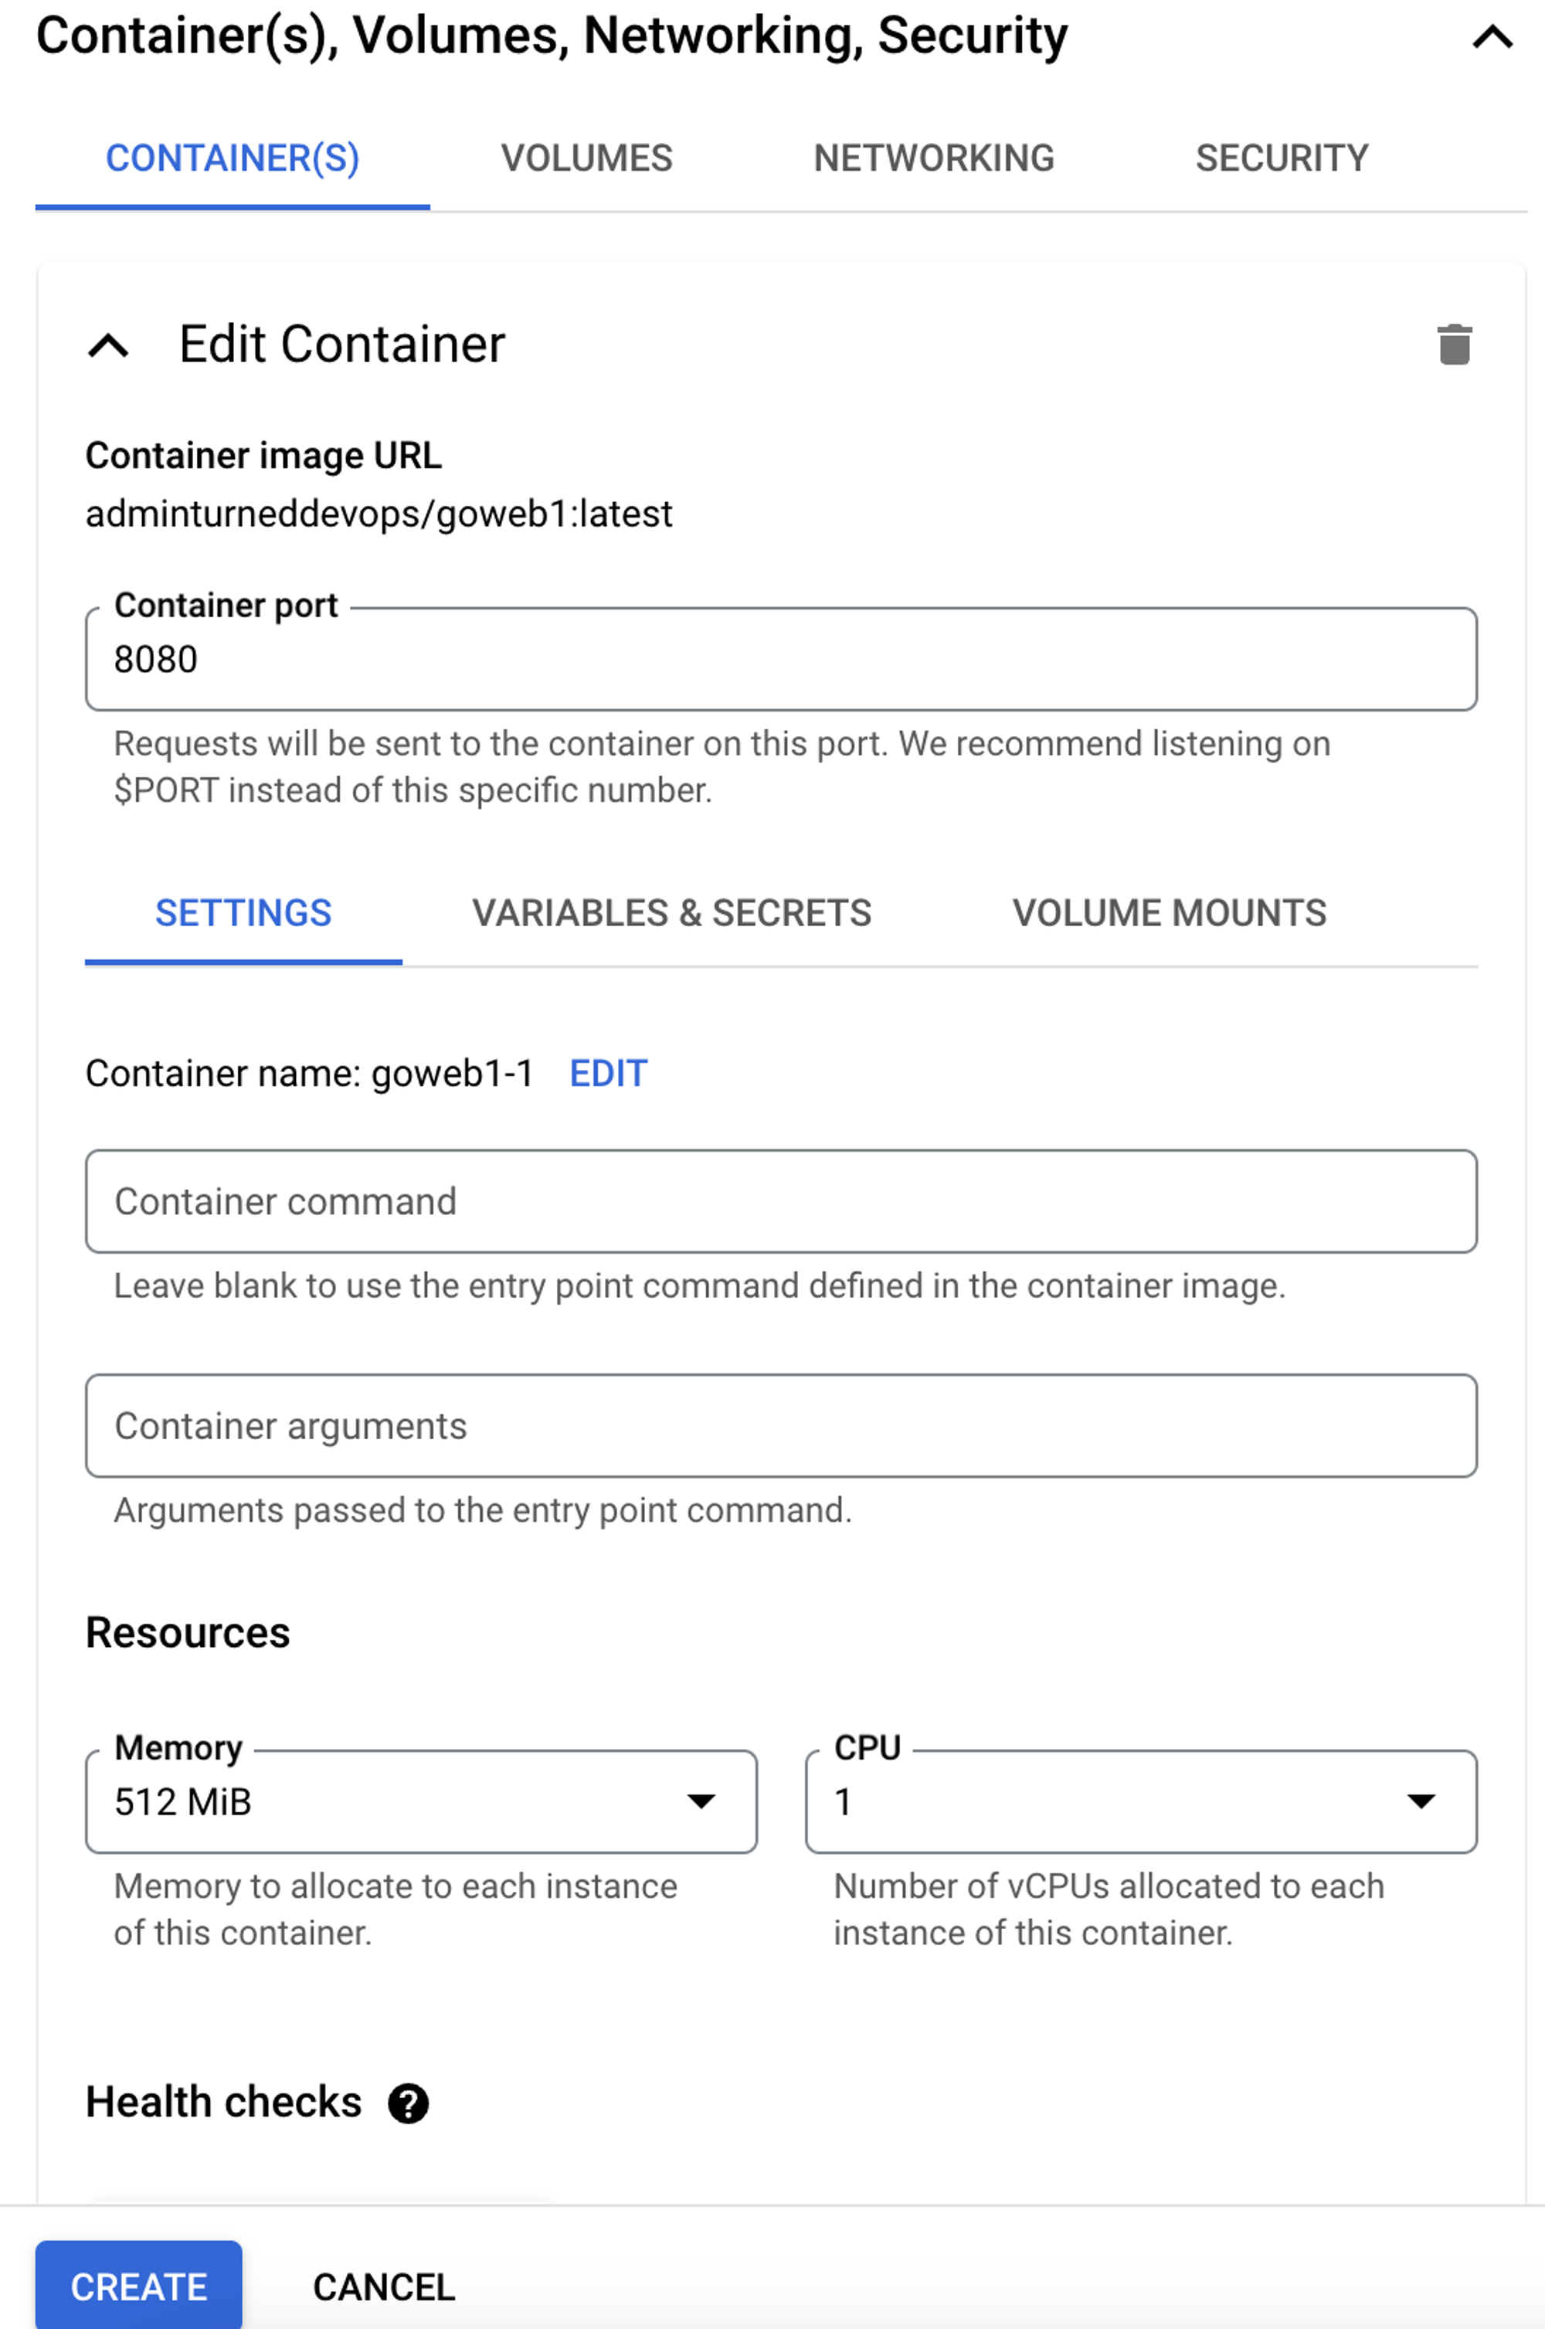Open the Memory dropdown
1545x2329 pixels.
point(421,1801)
